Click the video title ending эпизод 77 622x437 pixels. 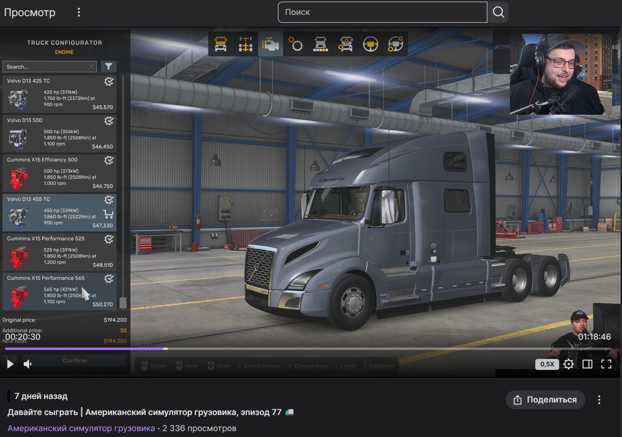144,412
